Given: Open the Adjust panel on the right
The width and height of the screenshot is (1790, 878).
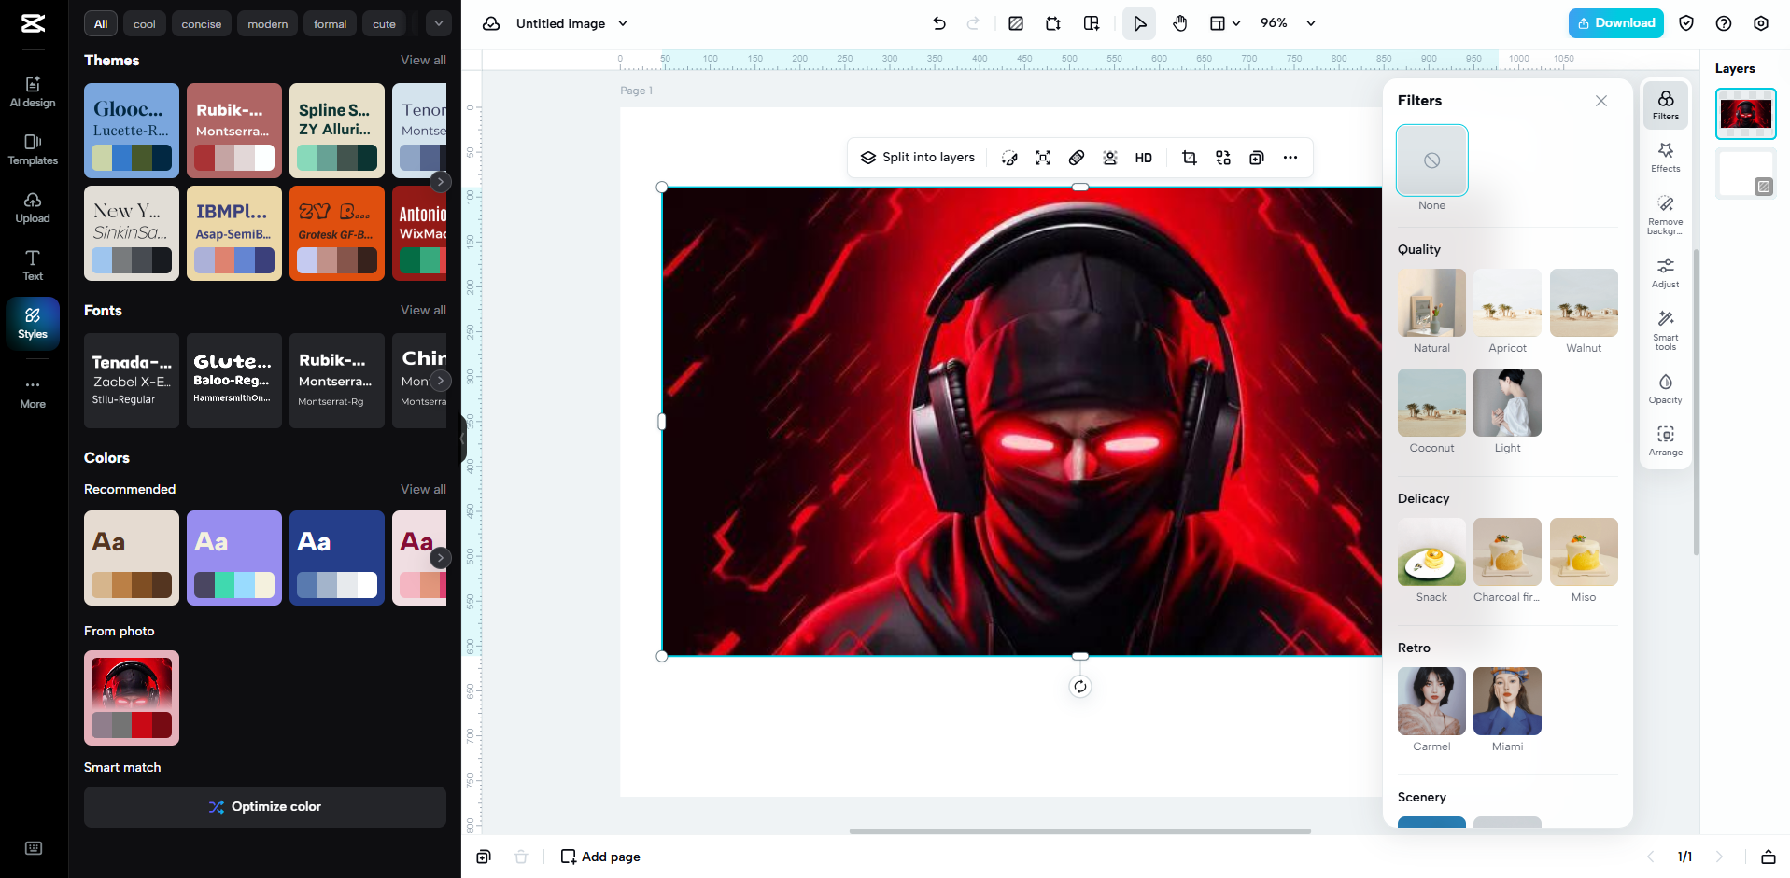Looking at the screenshot, I should 1665,272.
